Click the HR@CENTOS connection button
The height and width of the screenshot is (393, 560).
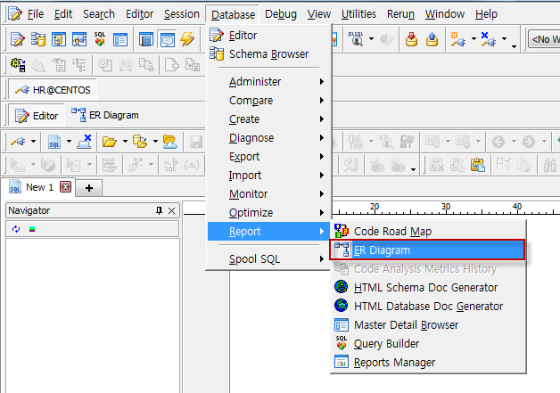click(54, 90)
